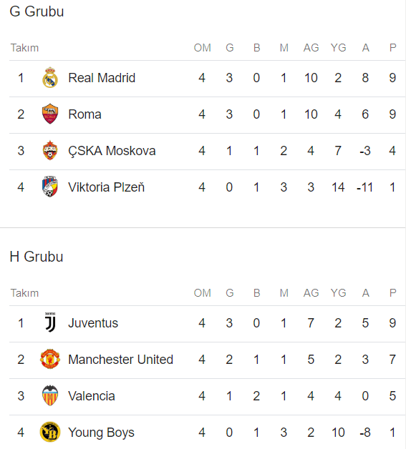Click the AG column header in H Grubu
This screenshot has width=406, height=449.
tap(311, 292)
